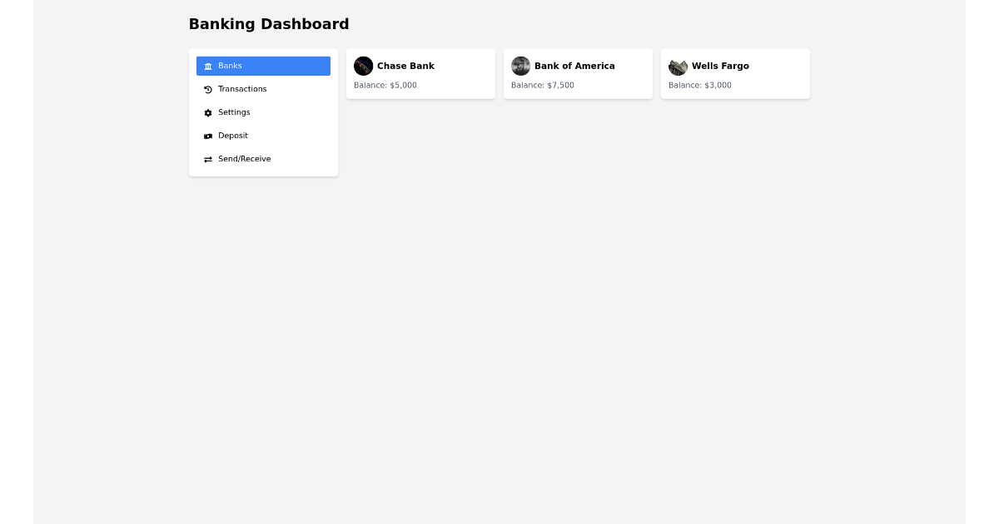Click the Wells Fargo logo avatar

click(678, 66)
